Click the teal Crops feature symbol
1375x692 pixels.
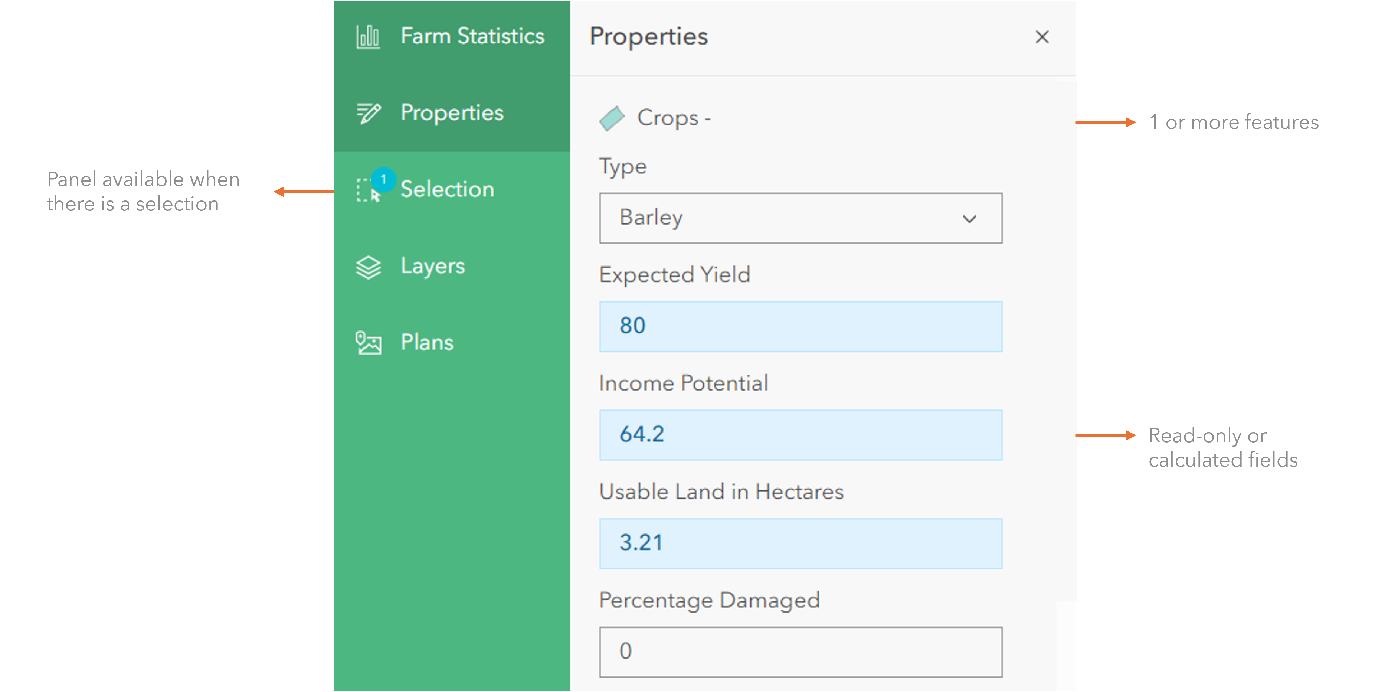pos(612,118)
